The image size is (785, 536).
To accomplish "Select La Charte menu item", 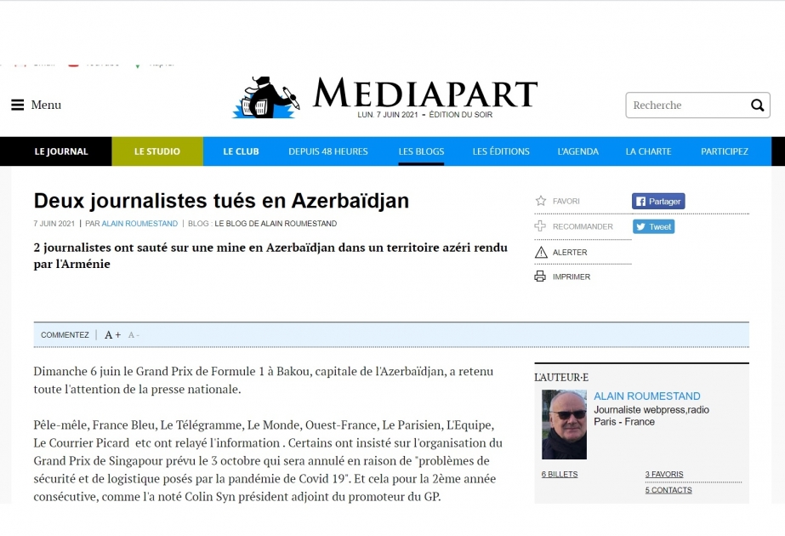I will coord(648,151).
